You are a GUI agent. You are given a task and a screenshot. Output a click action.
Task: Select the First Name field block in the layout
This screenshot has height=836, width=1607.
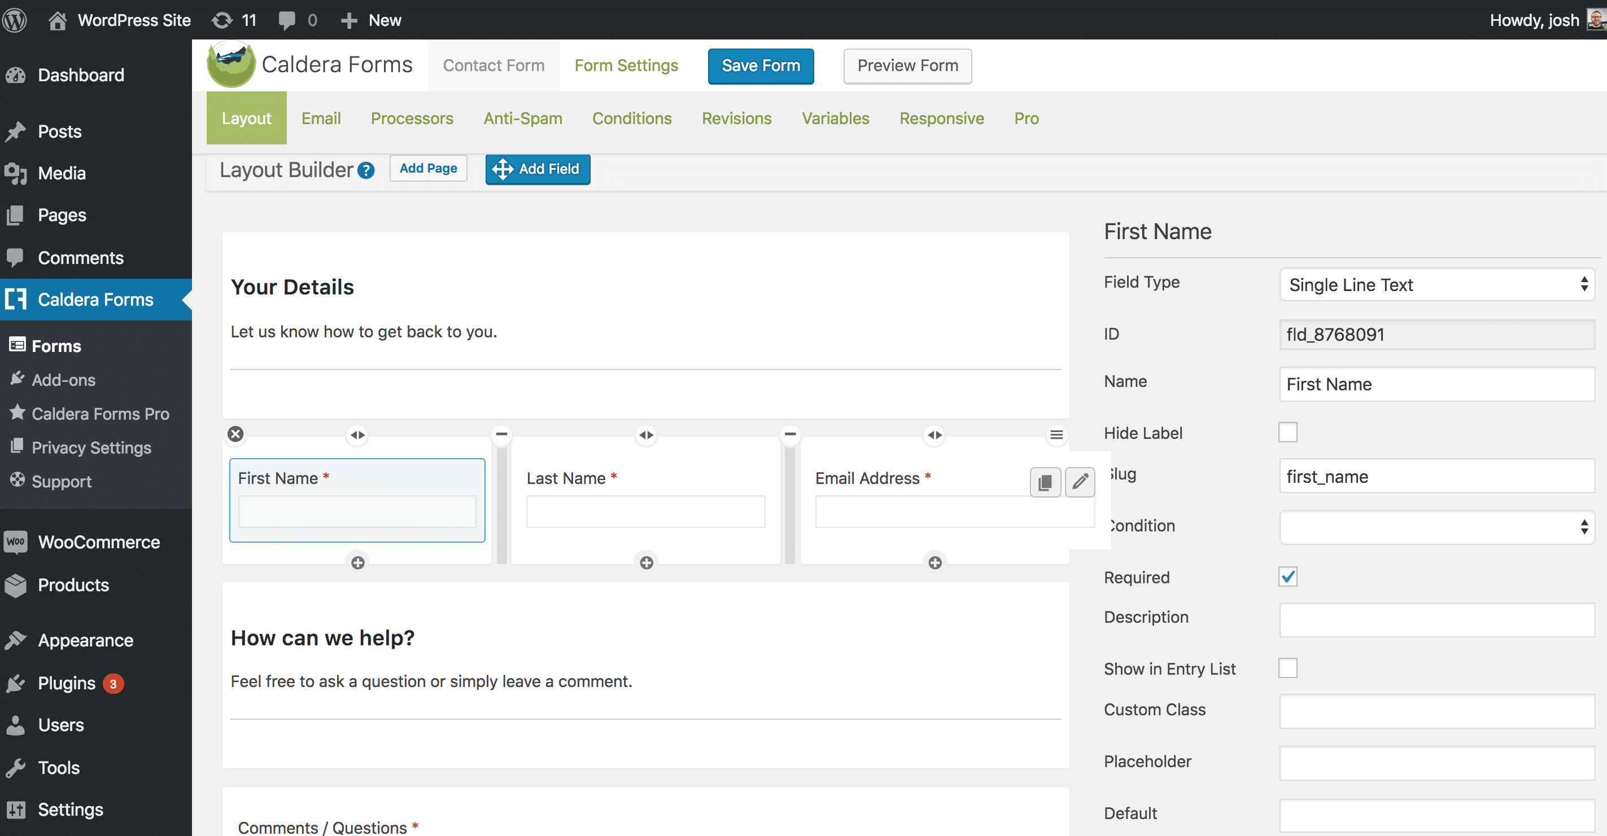[357, 500]
